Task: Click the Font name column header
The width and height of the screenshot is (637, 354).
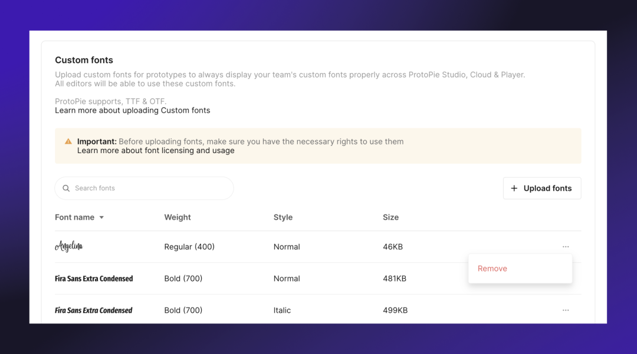Action: tap(74, 217)
